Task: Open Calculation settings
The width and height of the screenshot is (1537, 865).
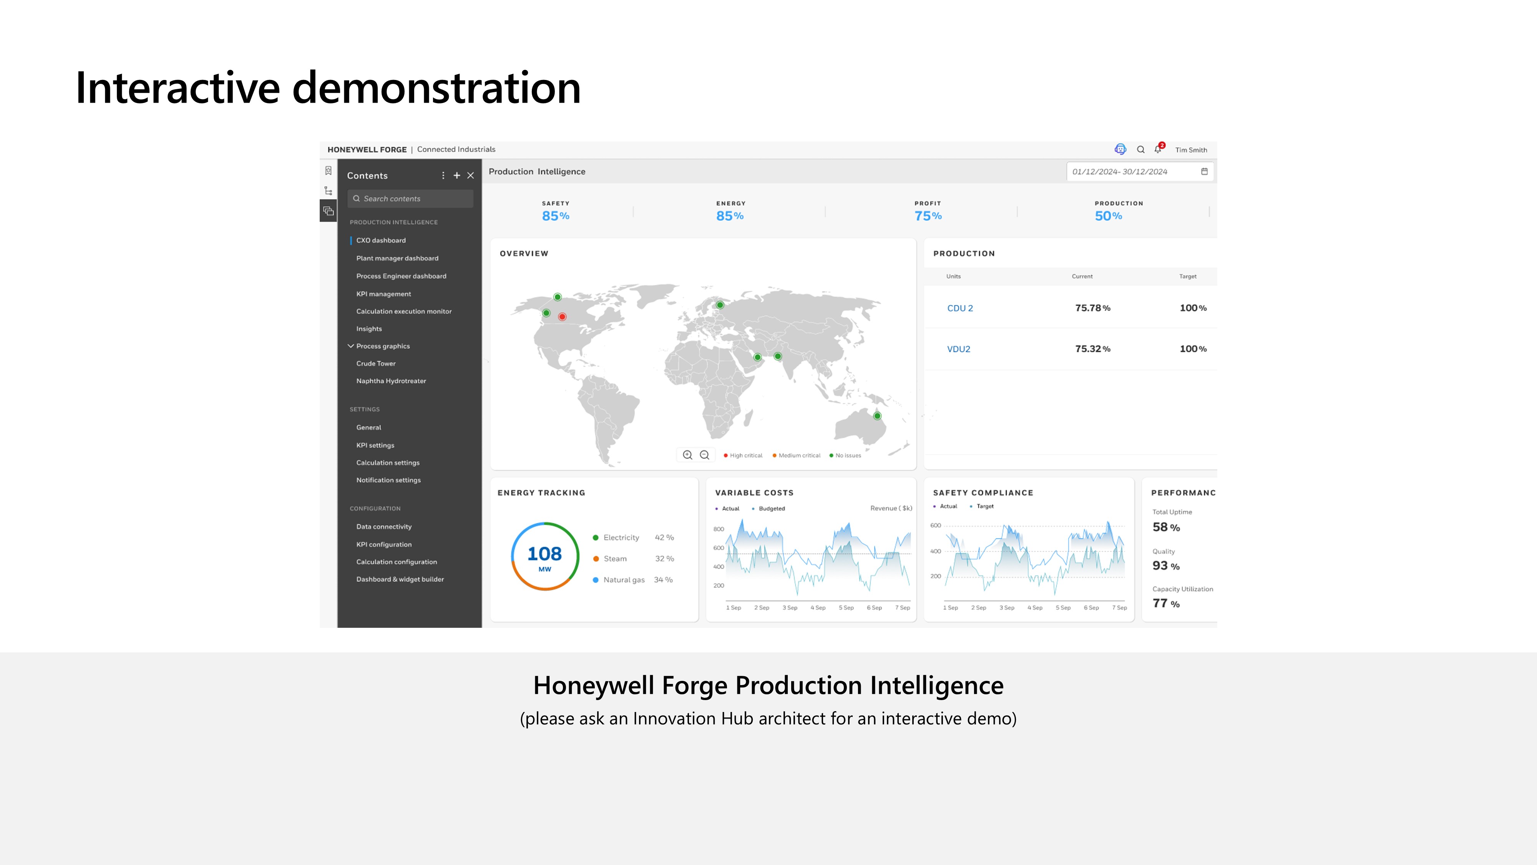Action: tap(388, 462)
